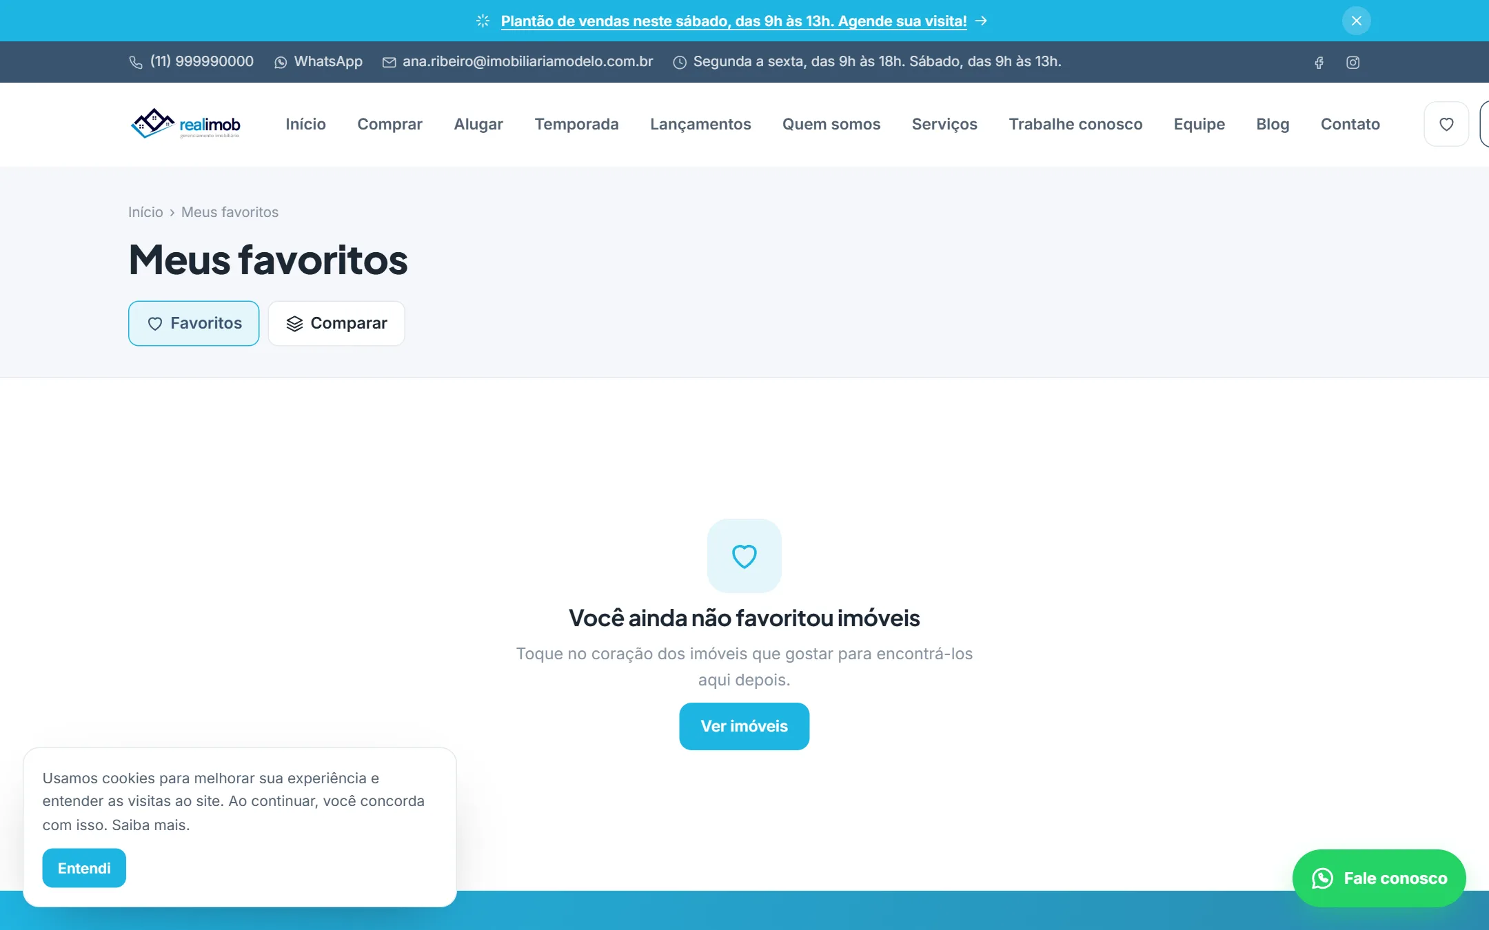Screen dimensions: 1489x930
Task: Click the large heart icon in empty state
Action: coord(744,556)
